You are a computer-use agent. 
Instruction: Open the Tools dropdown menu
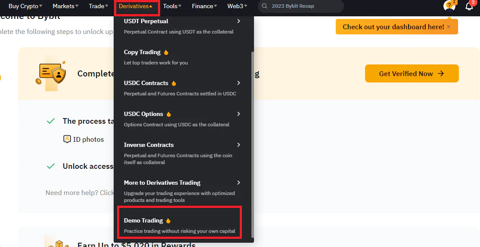point(172,6)
